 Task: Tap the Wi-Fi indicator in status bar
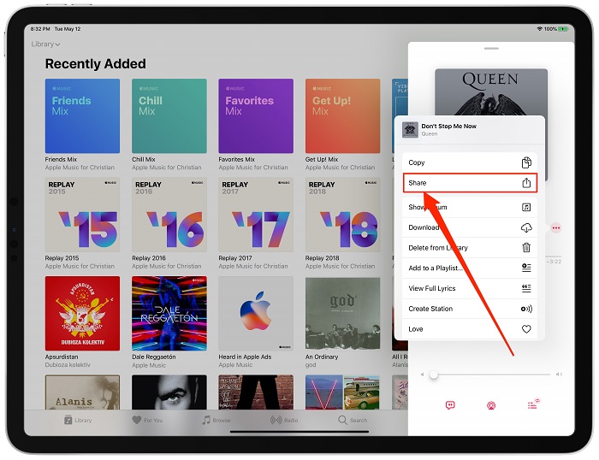(539, 28)
